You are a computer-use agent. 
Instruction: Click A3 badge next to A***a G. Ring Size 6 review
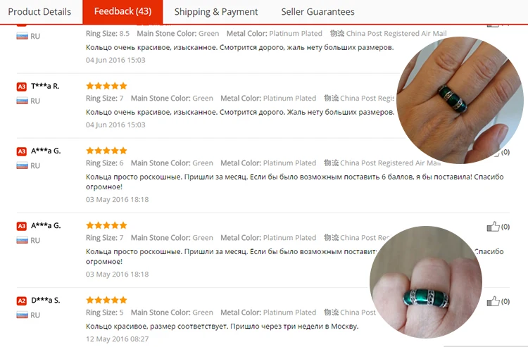click(x=22, y=151)
